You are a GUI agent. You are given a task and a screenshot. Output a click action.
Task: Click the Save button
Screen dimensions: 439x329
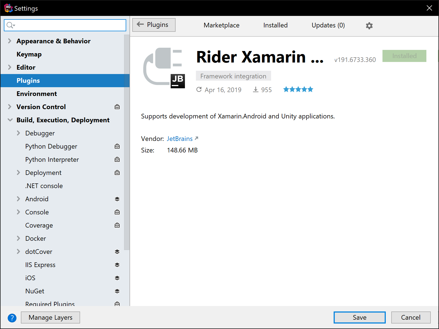coord(359,317)
